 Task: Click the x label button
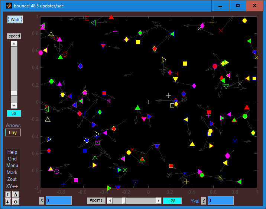click(x=42, y=200)
